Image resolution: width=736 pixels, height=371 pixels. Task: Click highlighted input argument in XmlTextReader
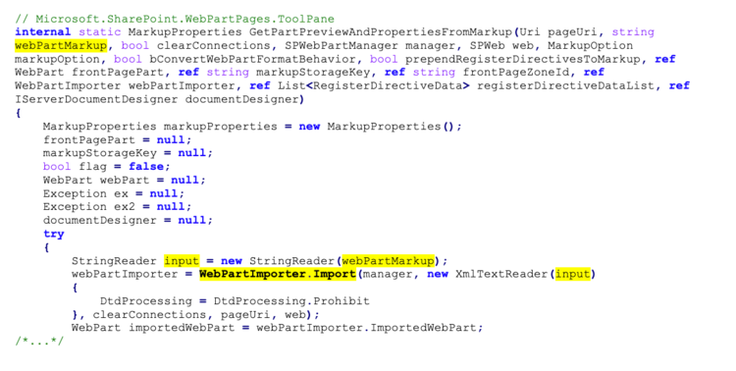(x=573, y=274)
